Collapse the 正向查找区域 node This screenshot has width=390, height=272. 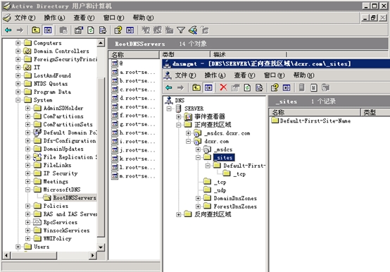178,125
